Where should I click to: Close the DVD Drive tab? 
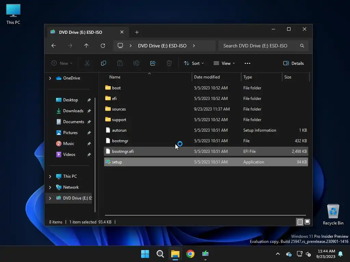pos(122,32)
